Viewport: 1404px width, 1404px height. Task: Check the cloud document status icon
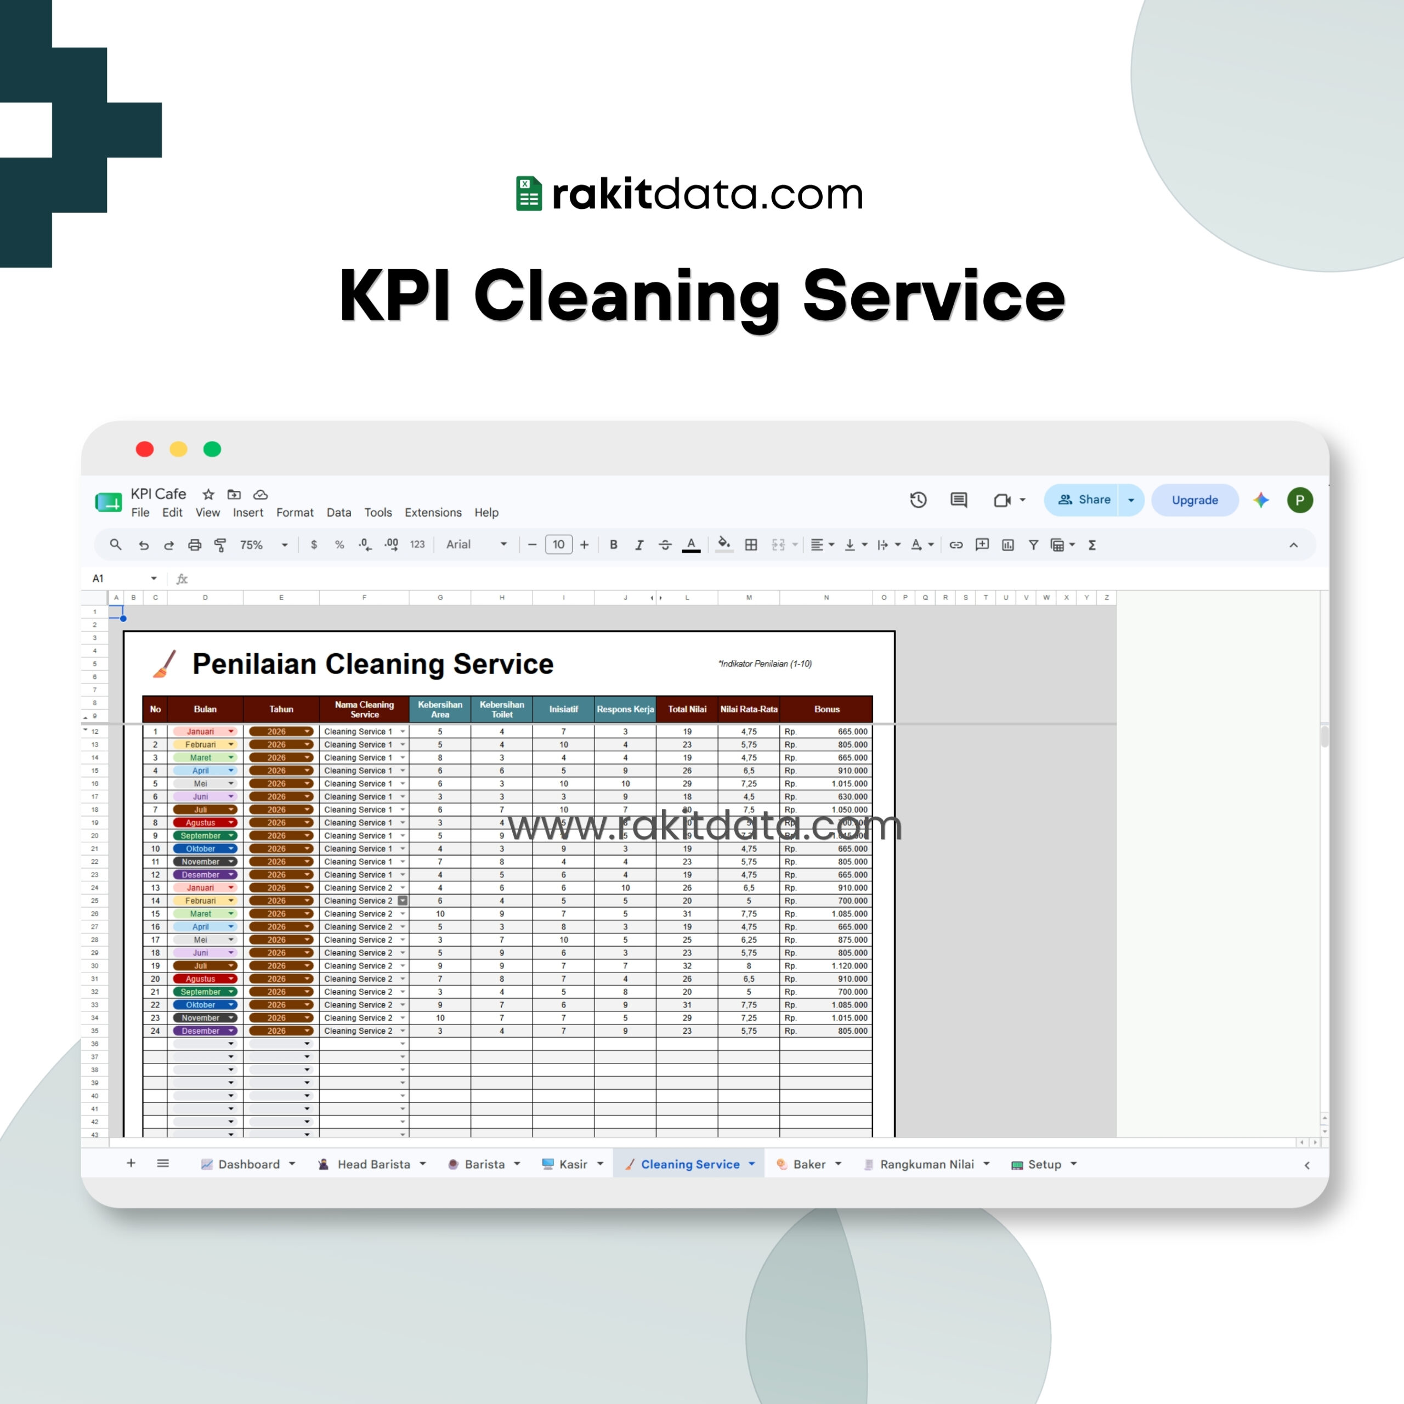pos(260,495)
